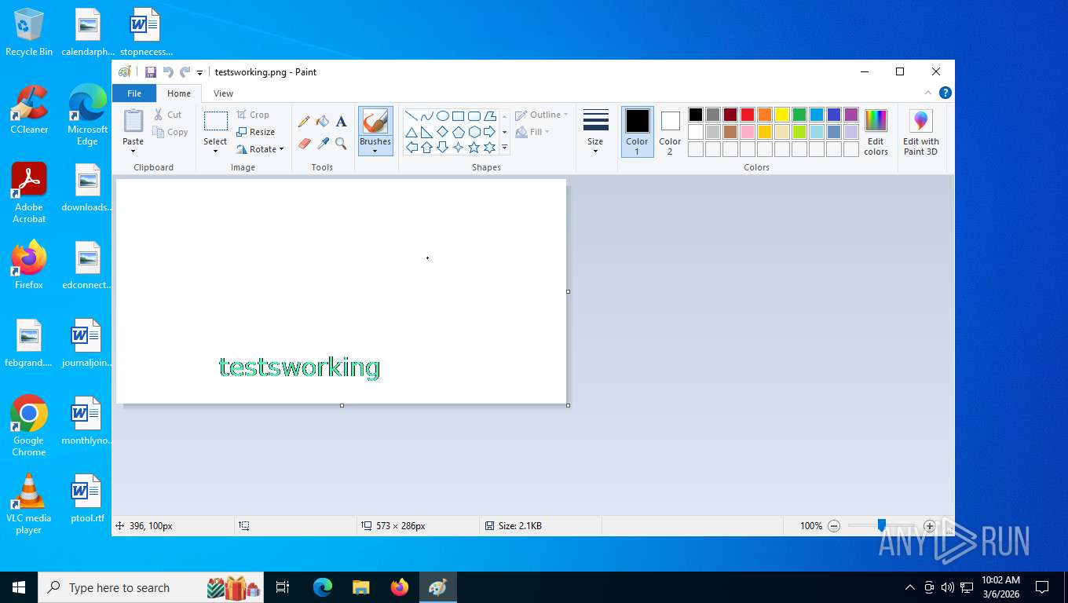This screenshot has width=1068, height=603.
Task: Click the 'testsworking' text on canvas
Action: tap(299, 367)
